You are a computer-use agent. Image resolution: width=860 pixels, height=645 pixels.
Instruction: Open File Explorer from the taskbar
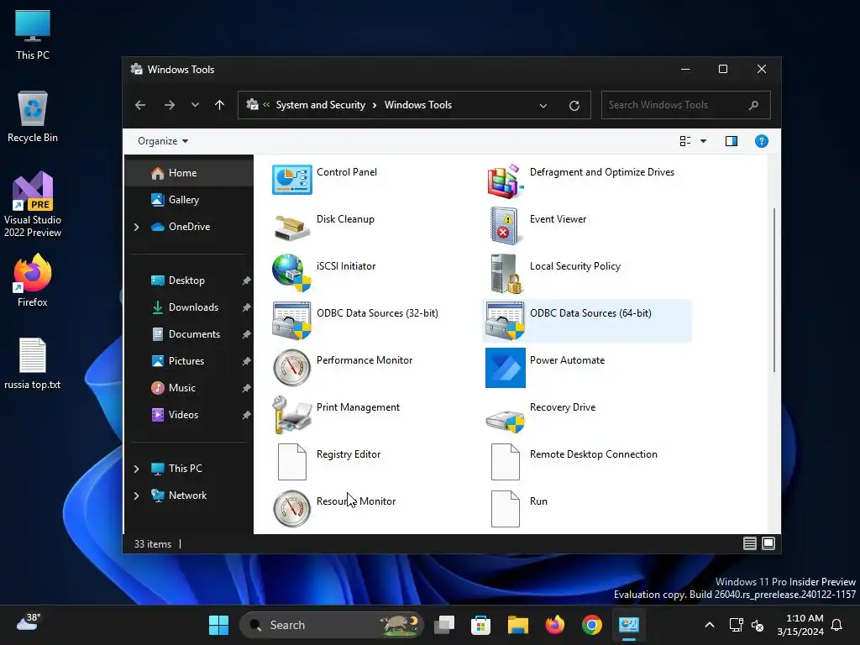click(517, 625)
